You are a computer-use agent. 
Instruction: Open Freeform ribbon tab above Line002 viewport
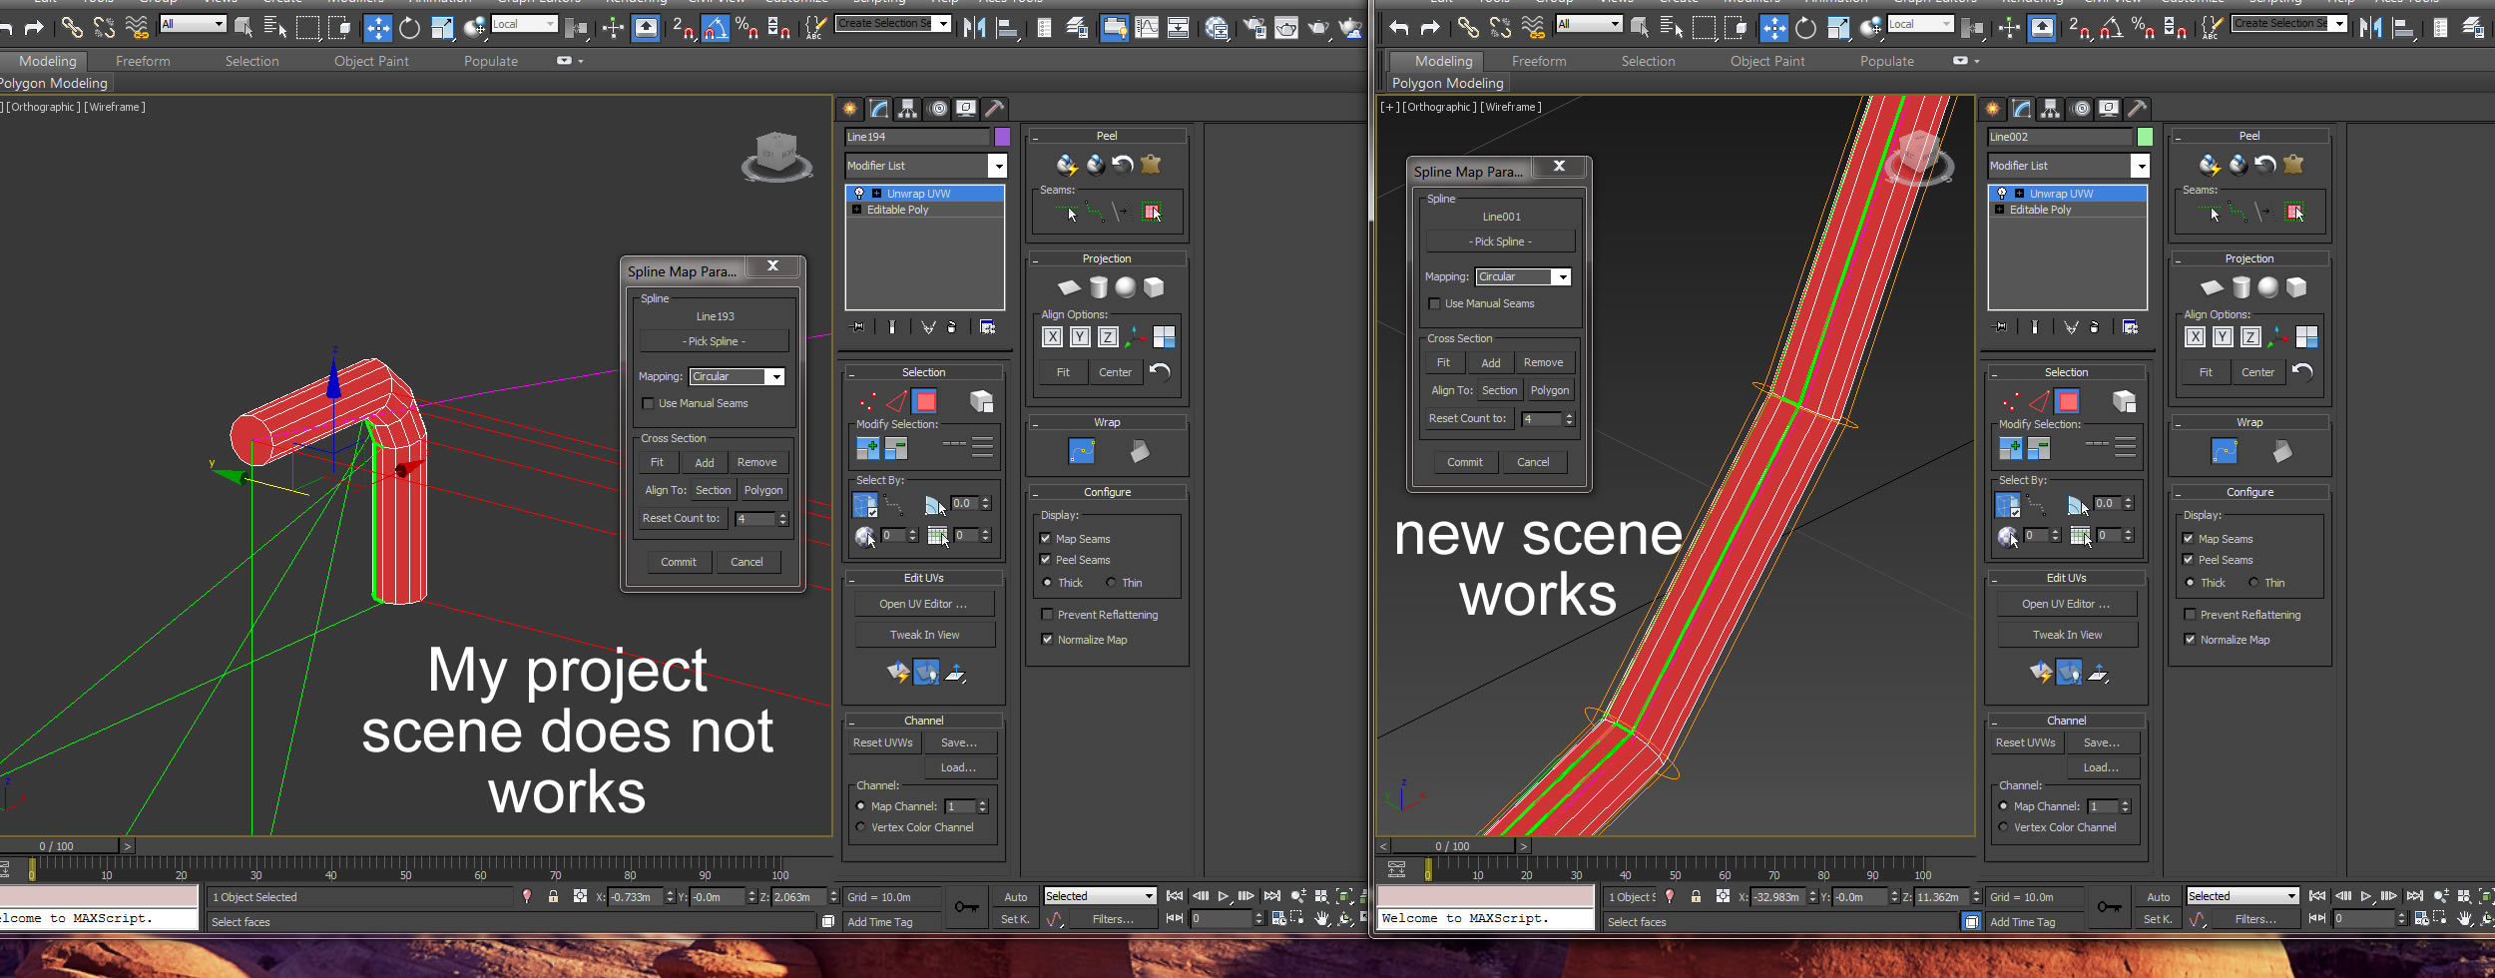(1538, 61)
